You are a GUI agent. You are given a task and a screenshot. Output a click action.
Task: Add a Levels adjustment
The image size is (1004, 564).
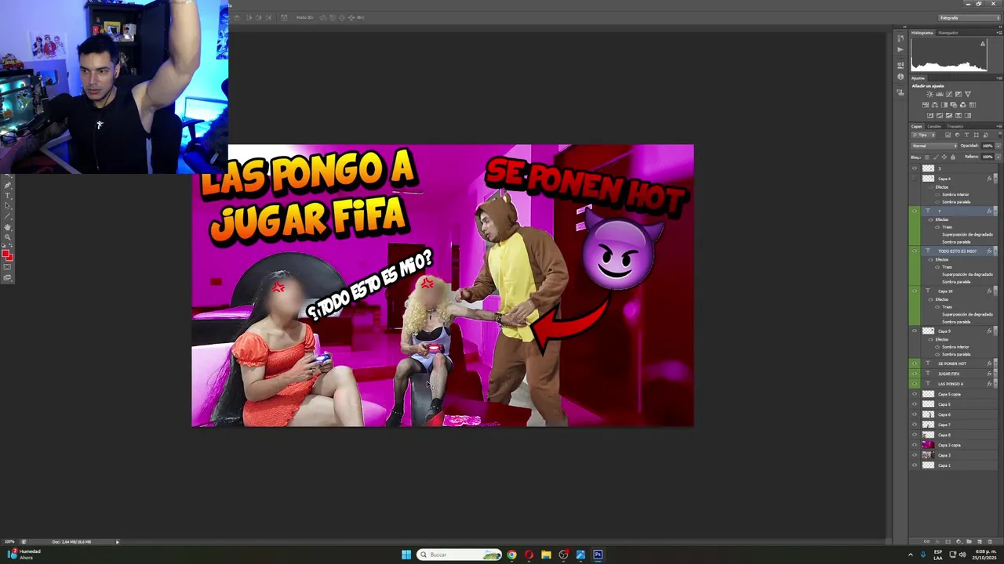(x=940, y=94)
